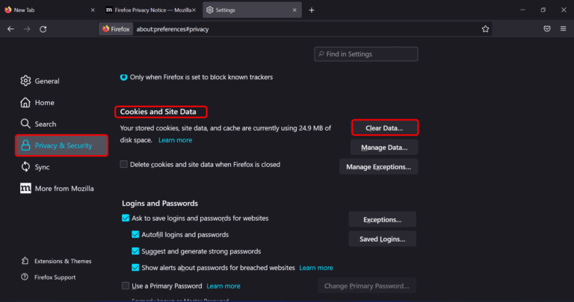Reload the page with the refresh icon
The height and width of the screenshot is (302, 574).
pyautogui.click(x=43, y=28)
